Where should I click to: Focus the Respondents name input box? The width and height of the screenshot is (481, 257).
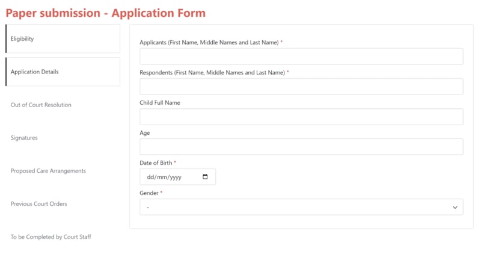click(x=301, y=87)
